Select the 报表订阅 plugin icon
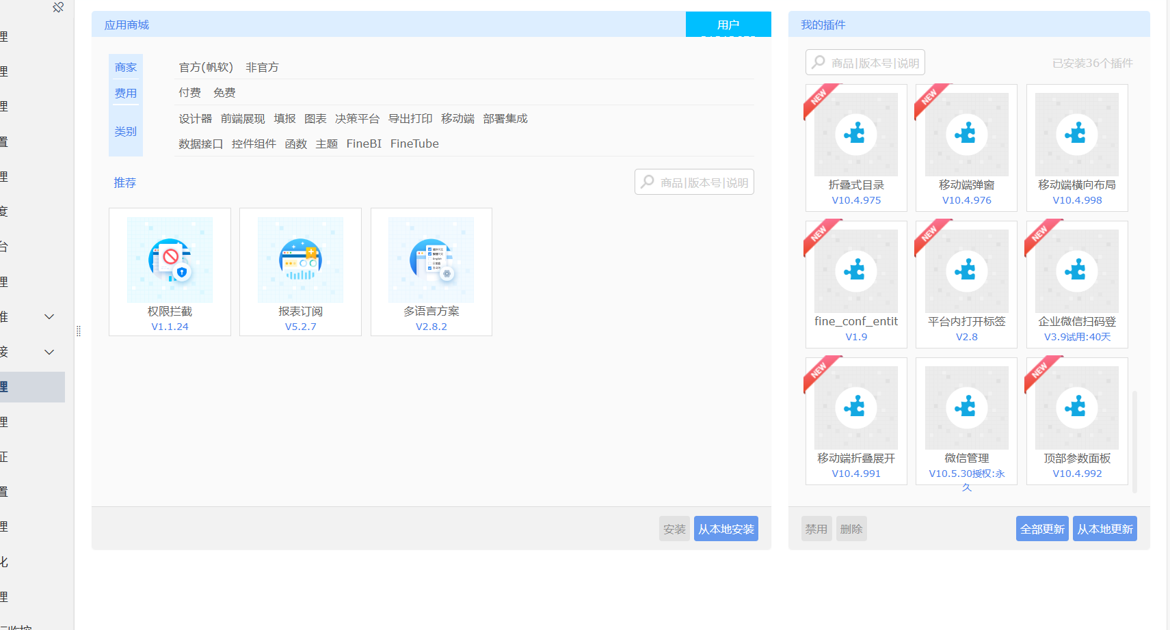The height and width of the screenshot is (630, 1170). tap(300, 260)
